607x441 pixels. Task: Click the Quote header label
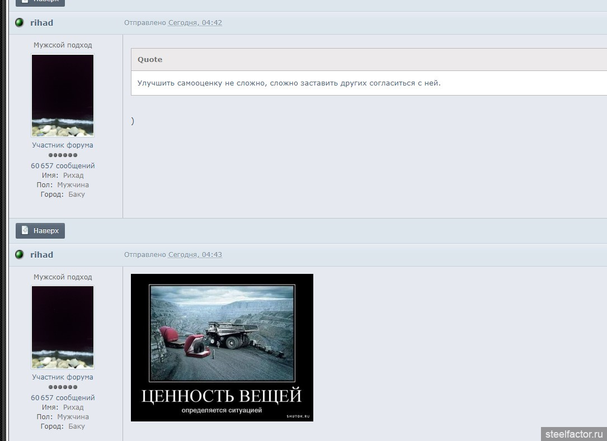[x=150, y=60]
